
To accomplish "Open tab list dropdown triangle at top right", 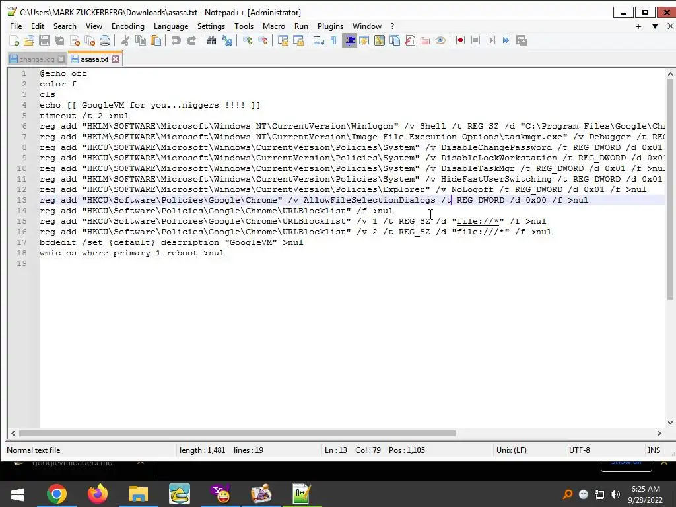I will coord(654,26).
